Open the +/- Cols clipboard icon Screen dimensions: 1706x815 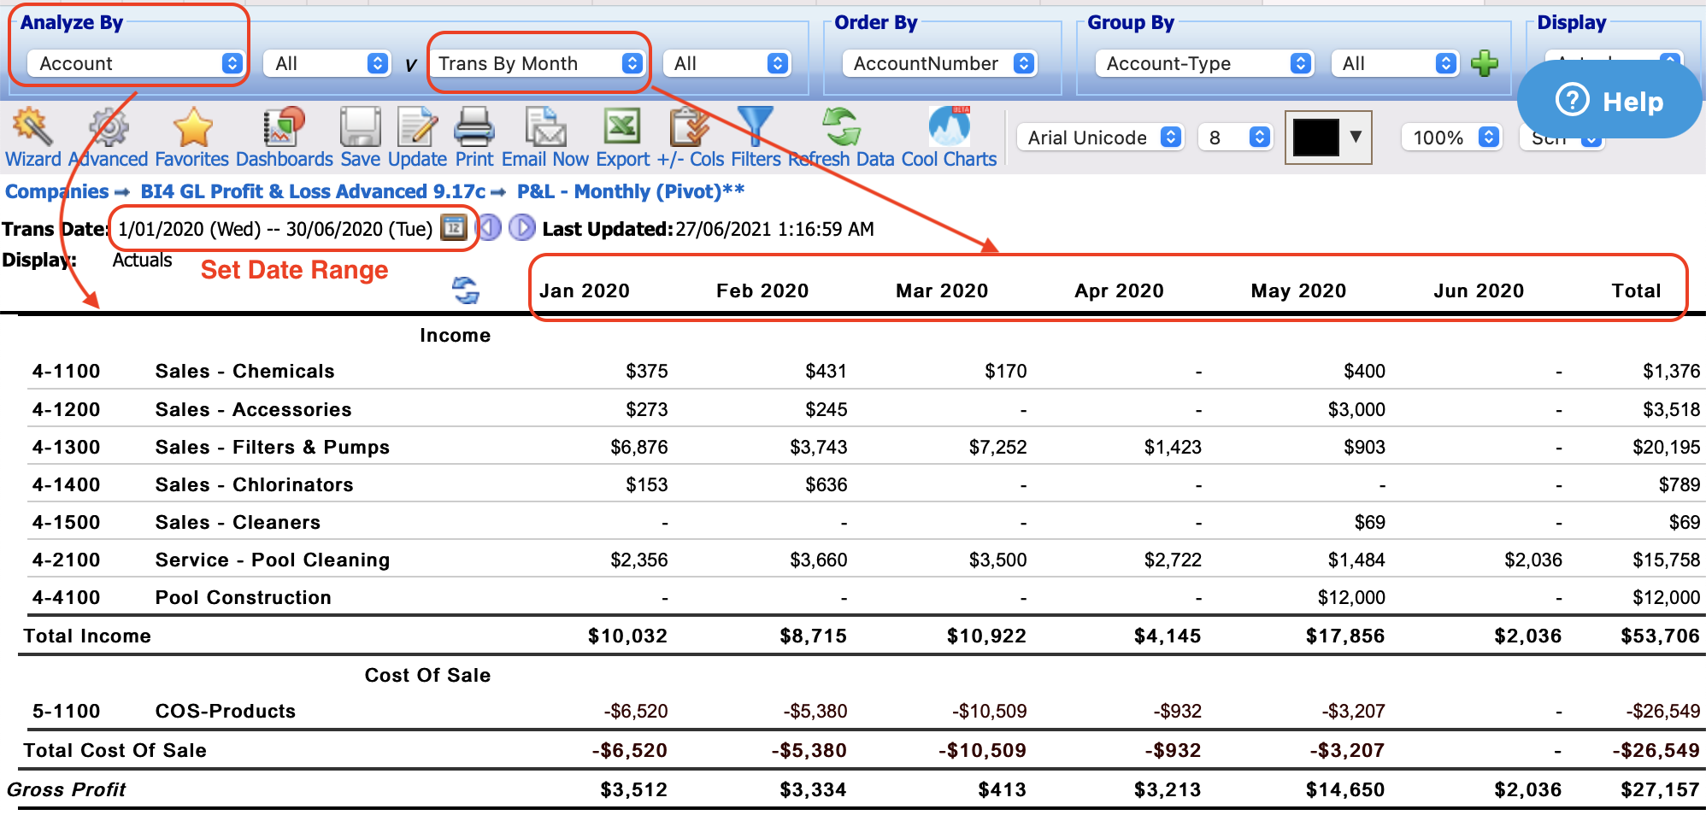click(x=690, y=127)
